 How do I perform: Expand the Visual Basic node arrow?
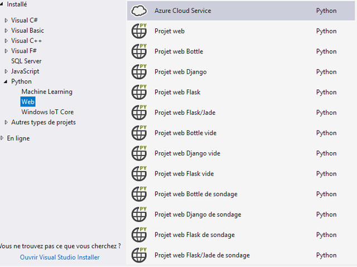[6, 31]
